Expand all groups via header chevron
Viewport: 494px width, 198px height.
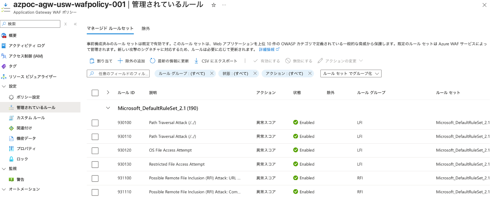[x=108, y=92]
